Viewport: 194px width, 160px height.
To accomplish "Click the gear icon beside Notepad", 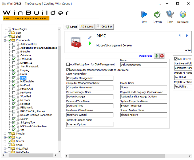I will (x=18, y=104).
